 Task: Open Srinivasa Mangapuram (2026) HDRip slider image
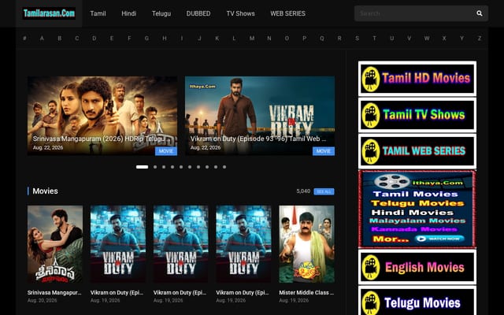coord(102,116)
